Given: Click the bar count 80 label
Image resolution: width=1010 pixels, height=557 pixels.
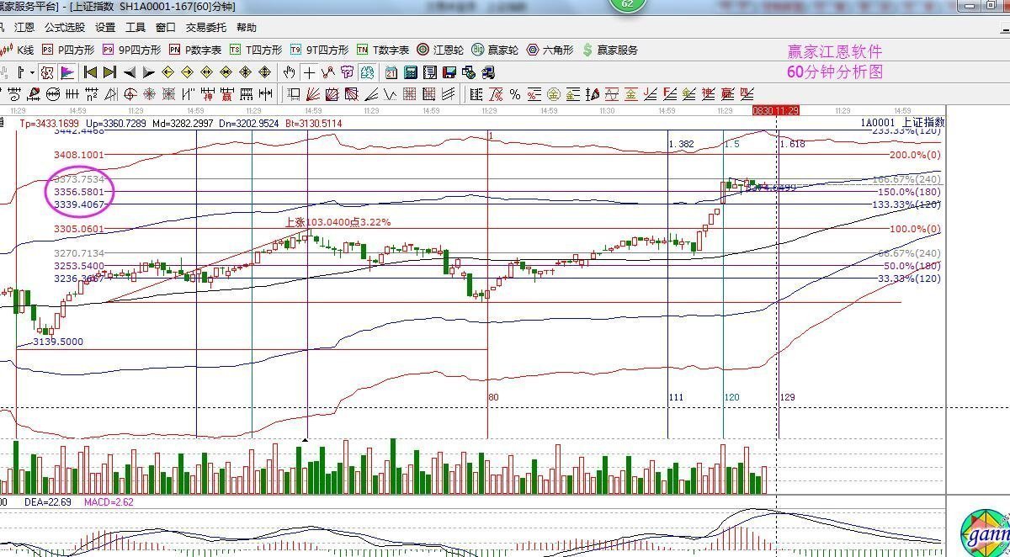Looking at the screenshot, I should point(494,397).
